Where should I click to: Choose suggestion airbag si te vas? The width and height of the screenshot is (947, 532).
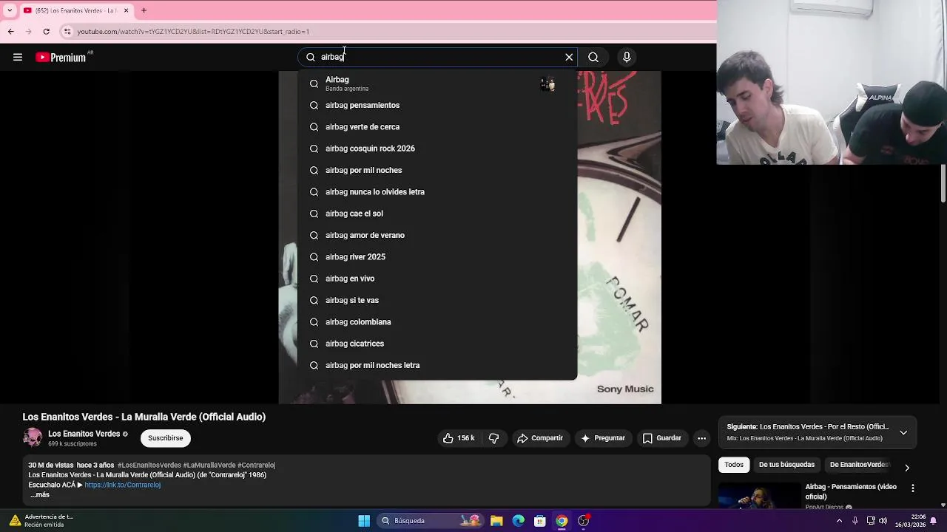pyautogui.click(x=437, y=300)
